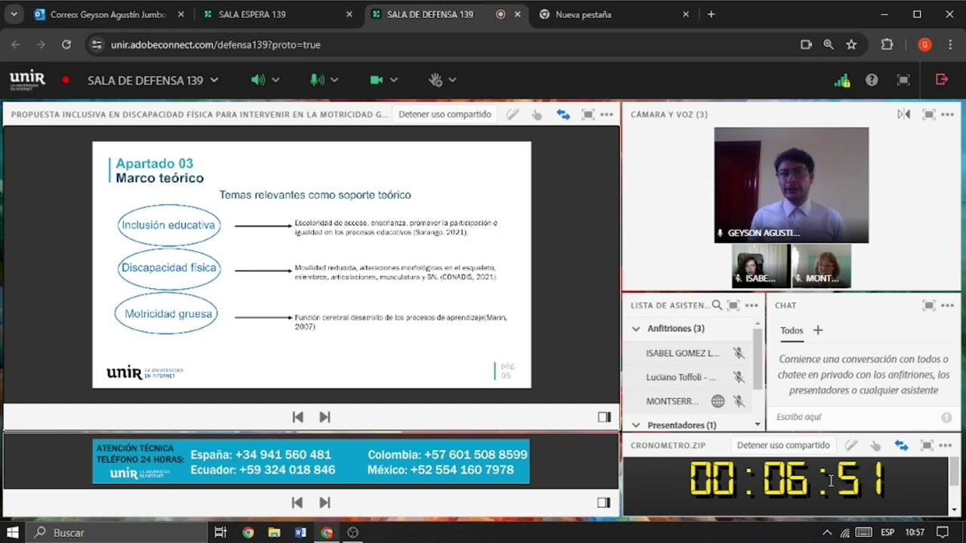The height and width of the screenshot is (543, 966).
Task: Open the help question mark icon
Action: 872,80
